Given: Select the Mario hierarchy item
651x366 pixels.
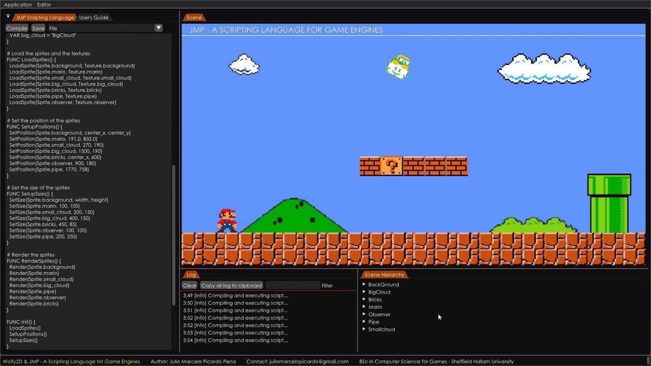Looking at the screenshot, I should tap(375, 307).
